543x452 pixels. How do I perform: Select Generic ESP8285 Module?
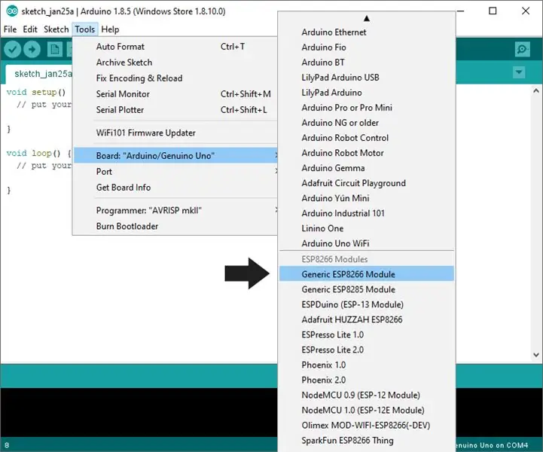366,289
